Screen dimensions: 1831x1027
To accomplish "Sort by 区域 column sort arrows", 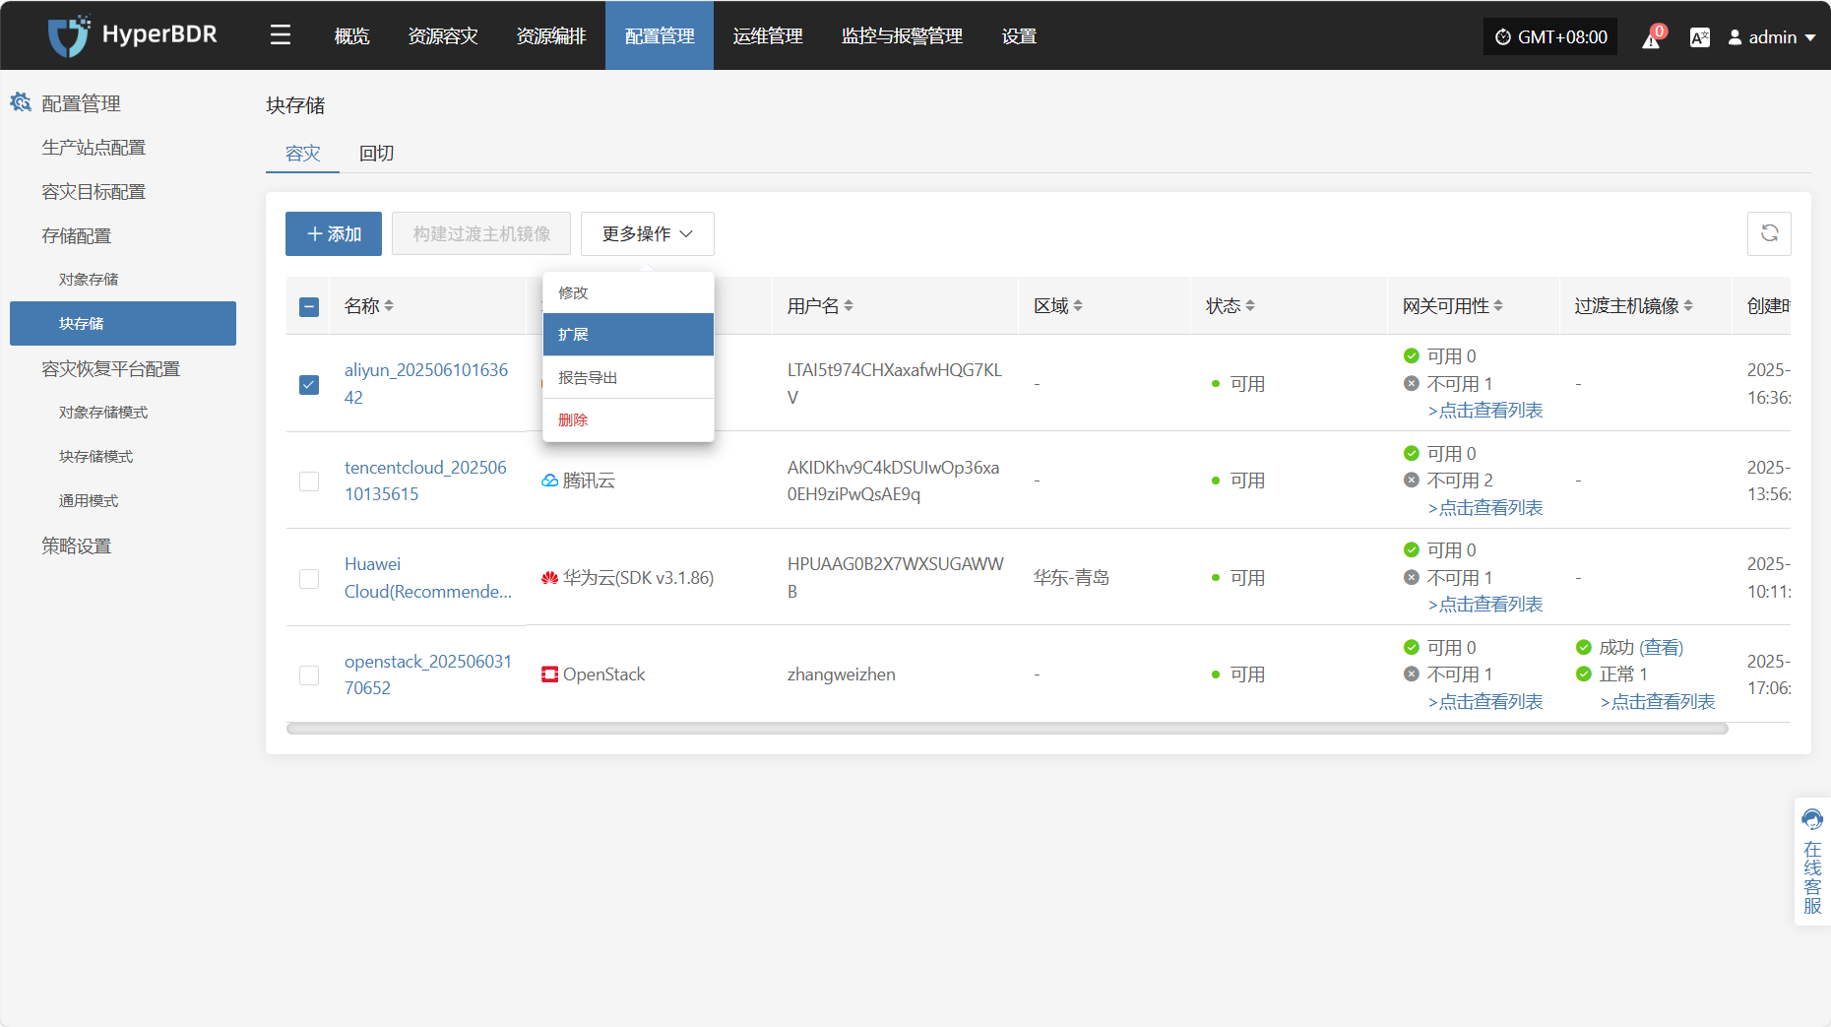I will point(1078,306).
